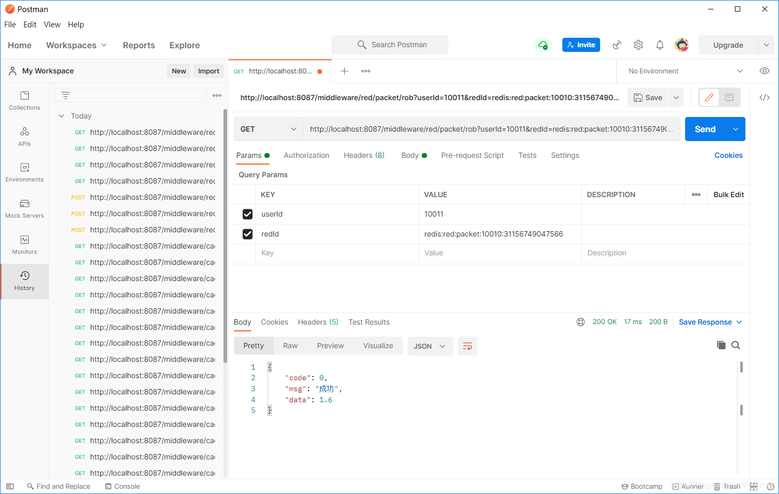This screenshot has width=779, height=494.
Task: Open the Cookies link
Action: [x=729, y=155]
